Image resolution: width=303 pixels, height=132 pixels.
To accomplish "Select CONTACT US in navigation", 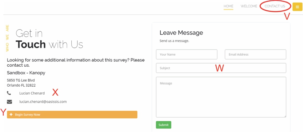I will [x=275, y=6].
